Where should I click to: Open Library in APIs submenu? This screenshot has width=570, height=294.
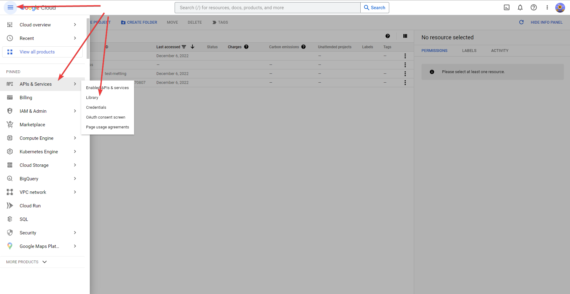coord(107,98)
